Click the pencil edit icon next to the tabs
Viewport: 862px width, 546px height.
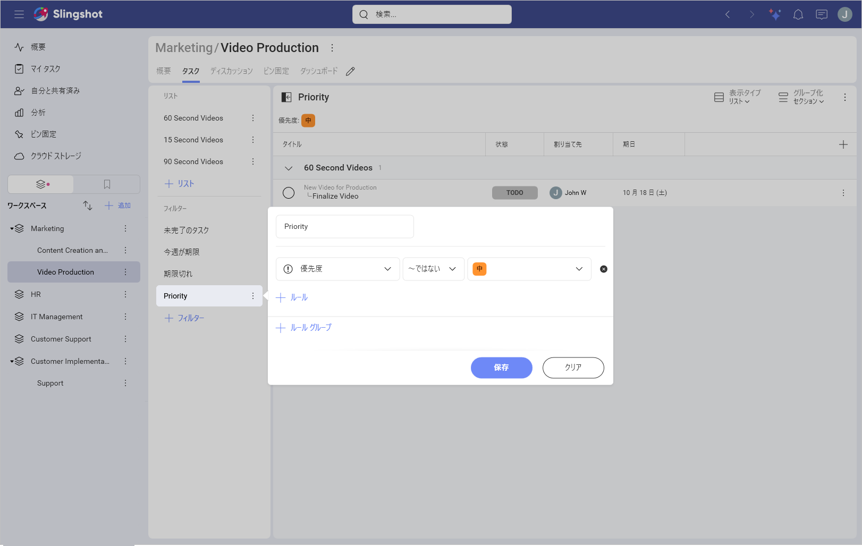[350, 71]
